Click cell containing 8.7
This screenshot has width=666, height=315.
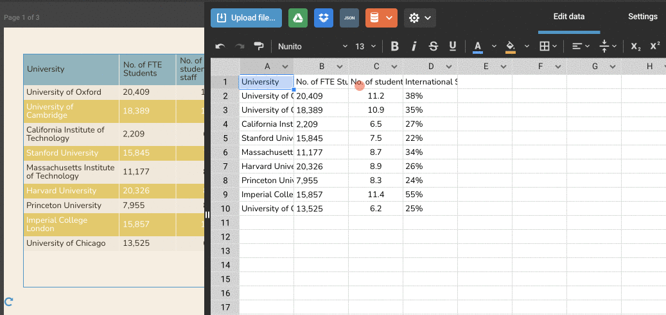[x=376, y=152]
